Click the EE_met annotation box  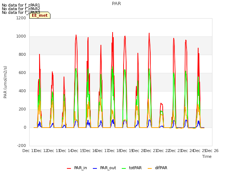pos(40,15)
